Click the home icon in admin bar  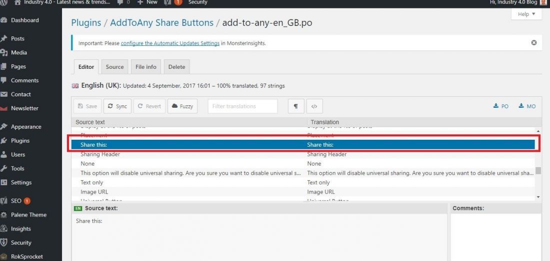point(17,2)
